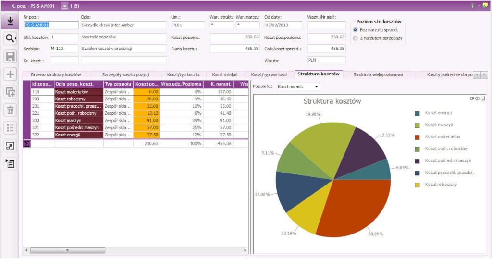Open the magnifier search tool
Image resolution: width=492 pixels, height=259 pixels.
click(x=10, y=39)
